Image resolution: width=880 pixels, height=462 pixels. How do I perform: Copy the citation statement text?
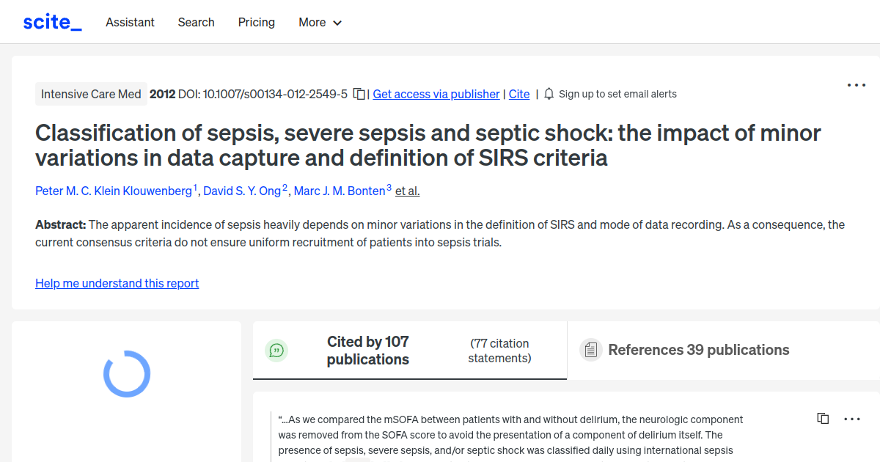click(823, 419)
